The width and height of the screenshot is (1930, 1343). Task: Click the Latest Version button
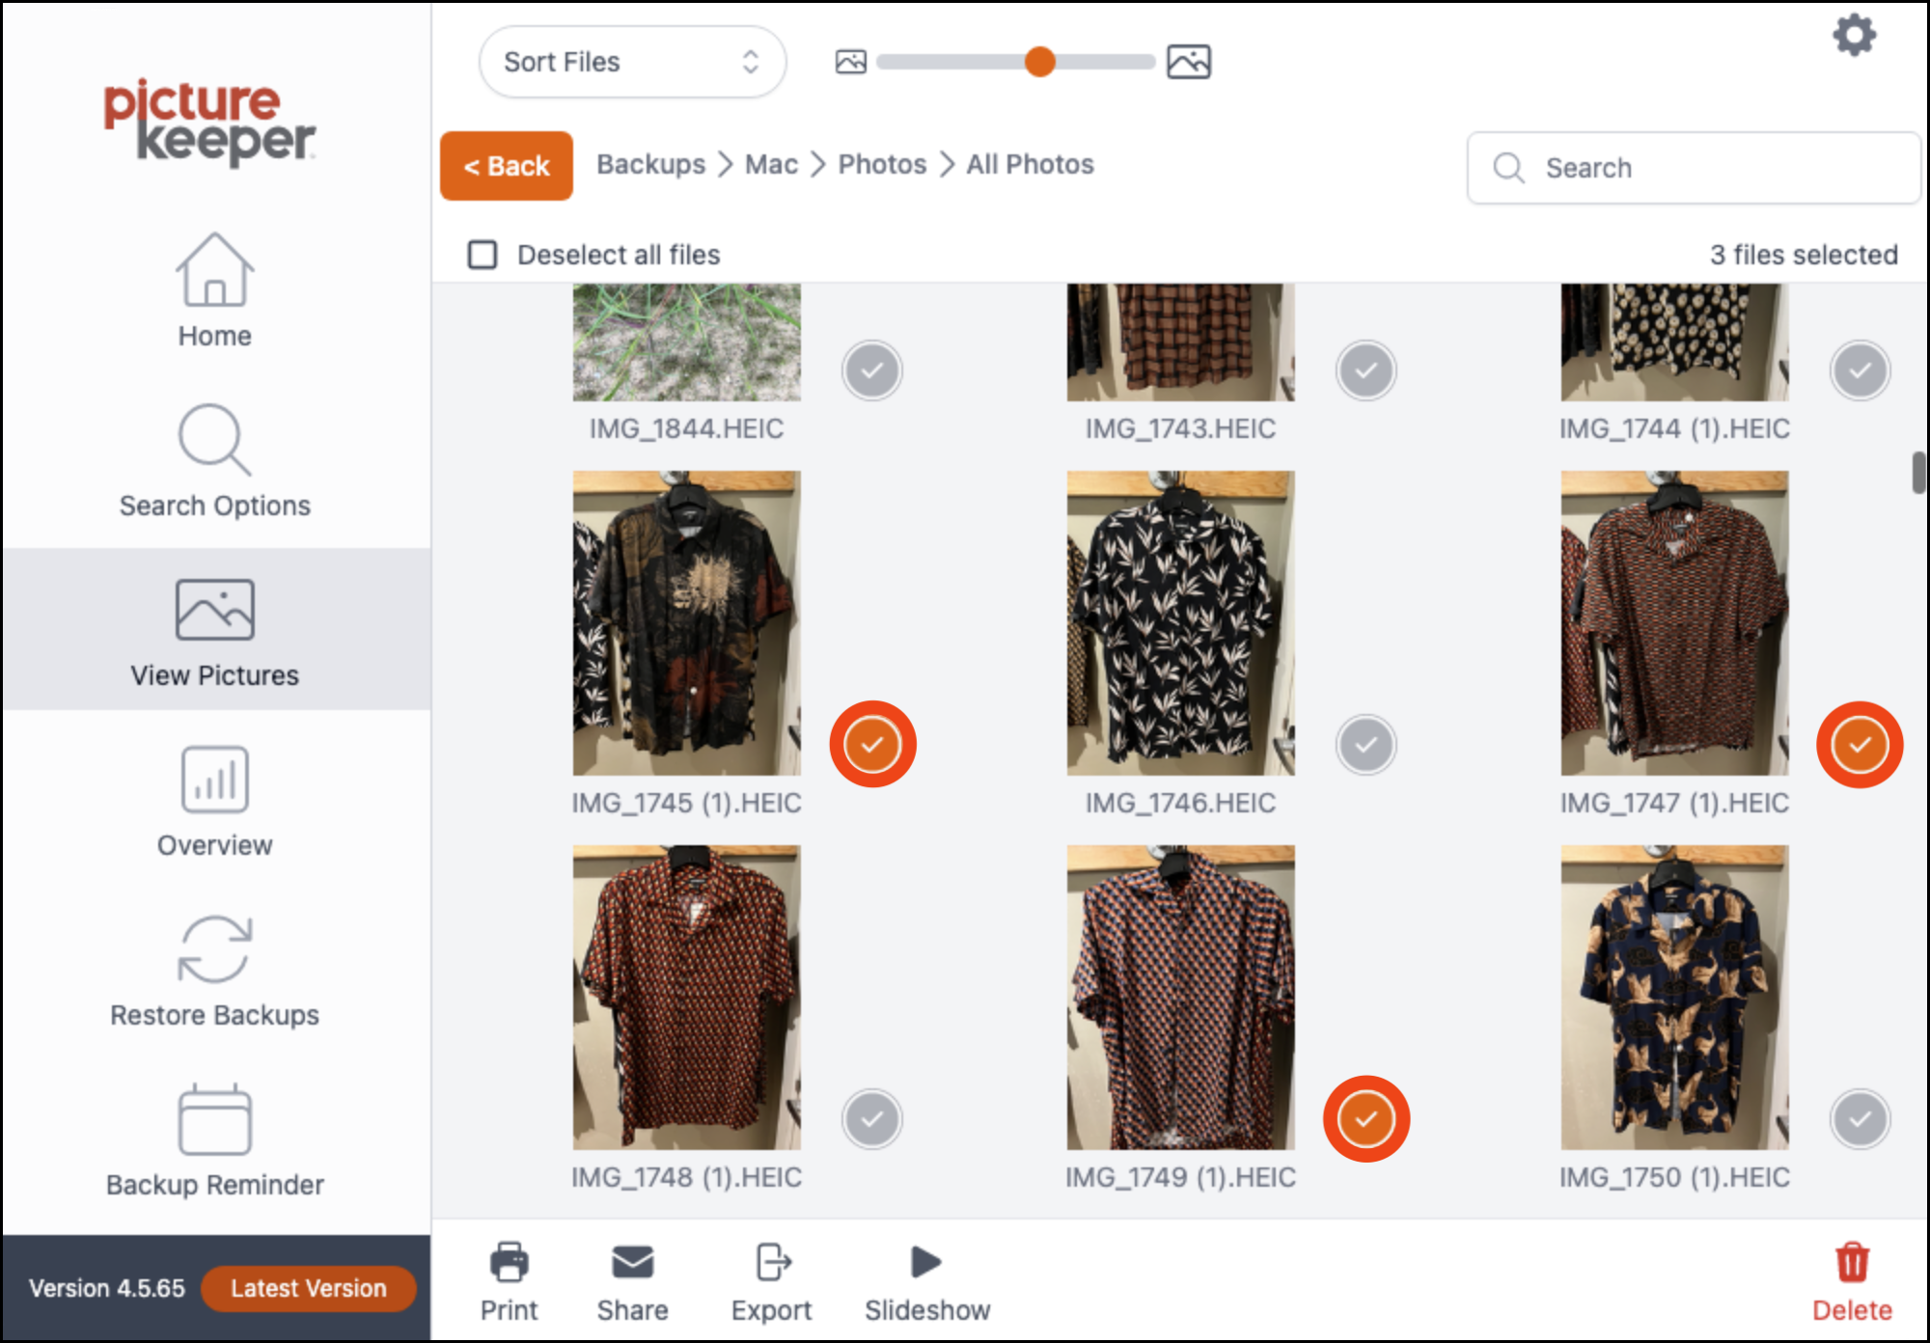[x=309, y=1288]
